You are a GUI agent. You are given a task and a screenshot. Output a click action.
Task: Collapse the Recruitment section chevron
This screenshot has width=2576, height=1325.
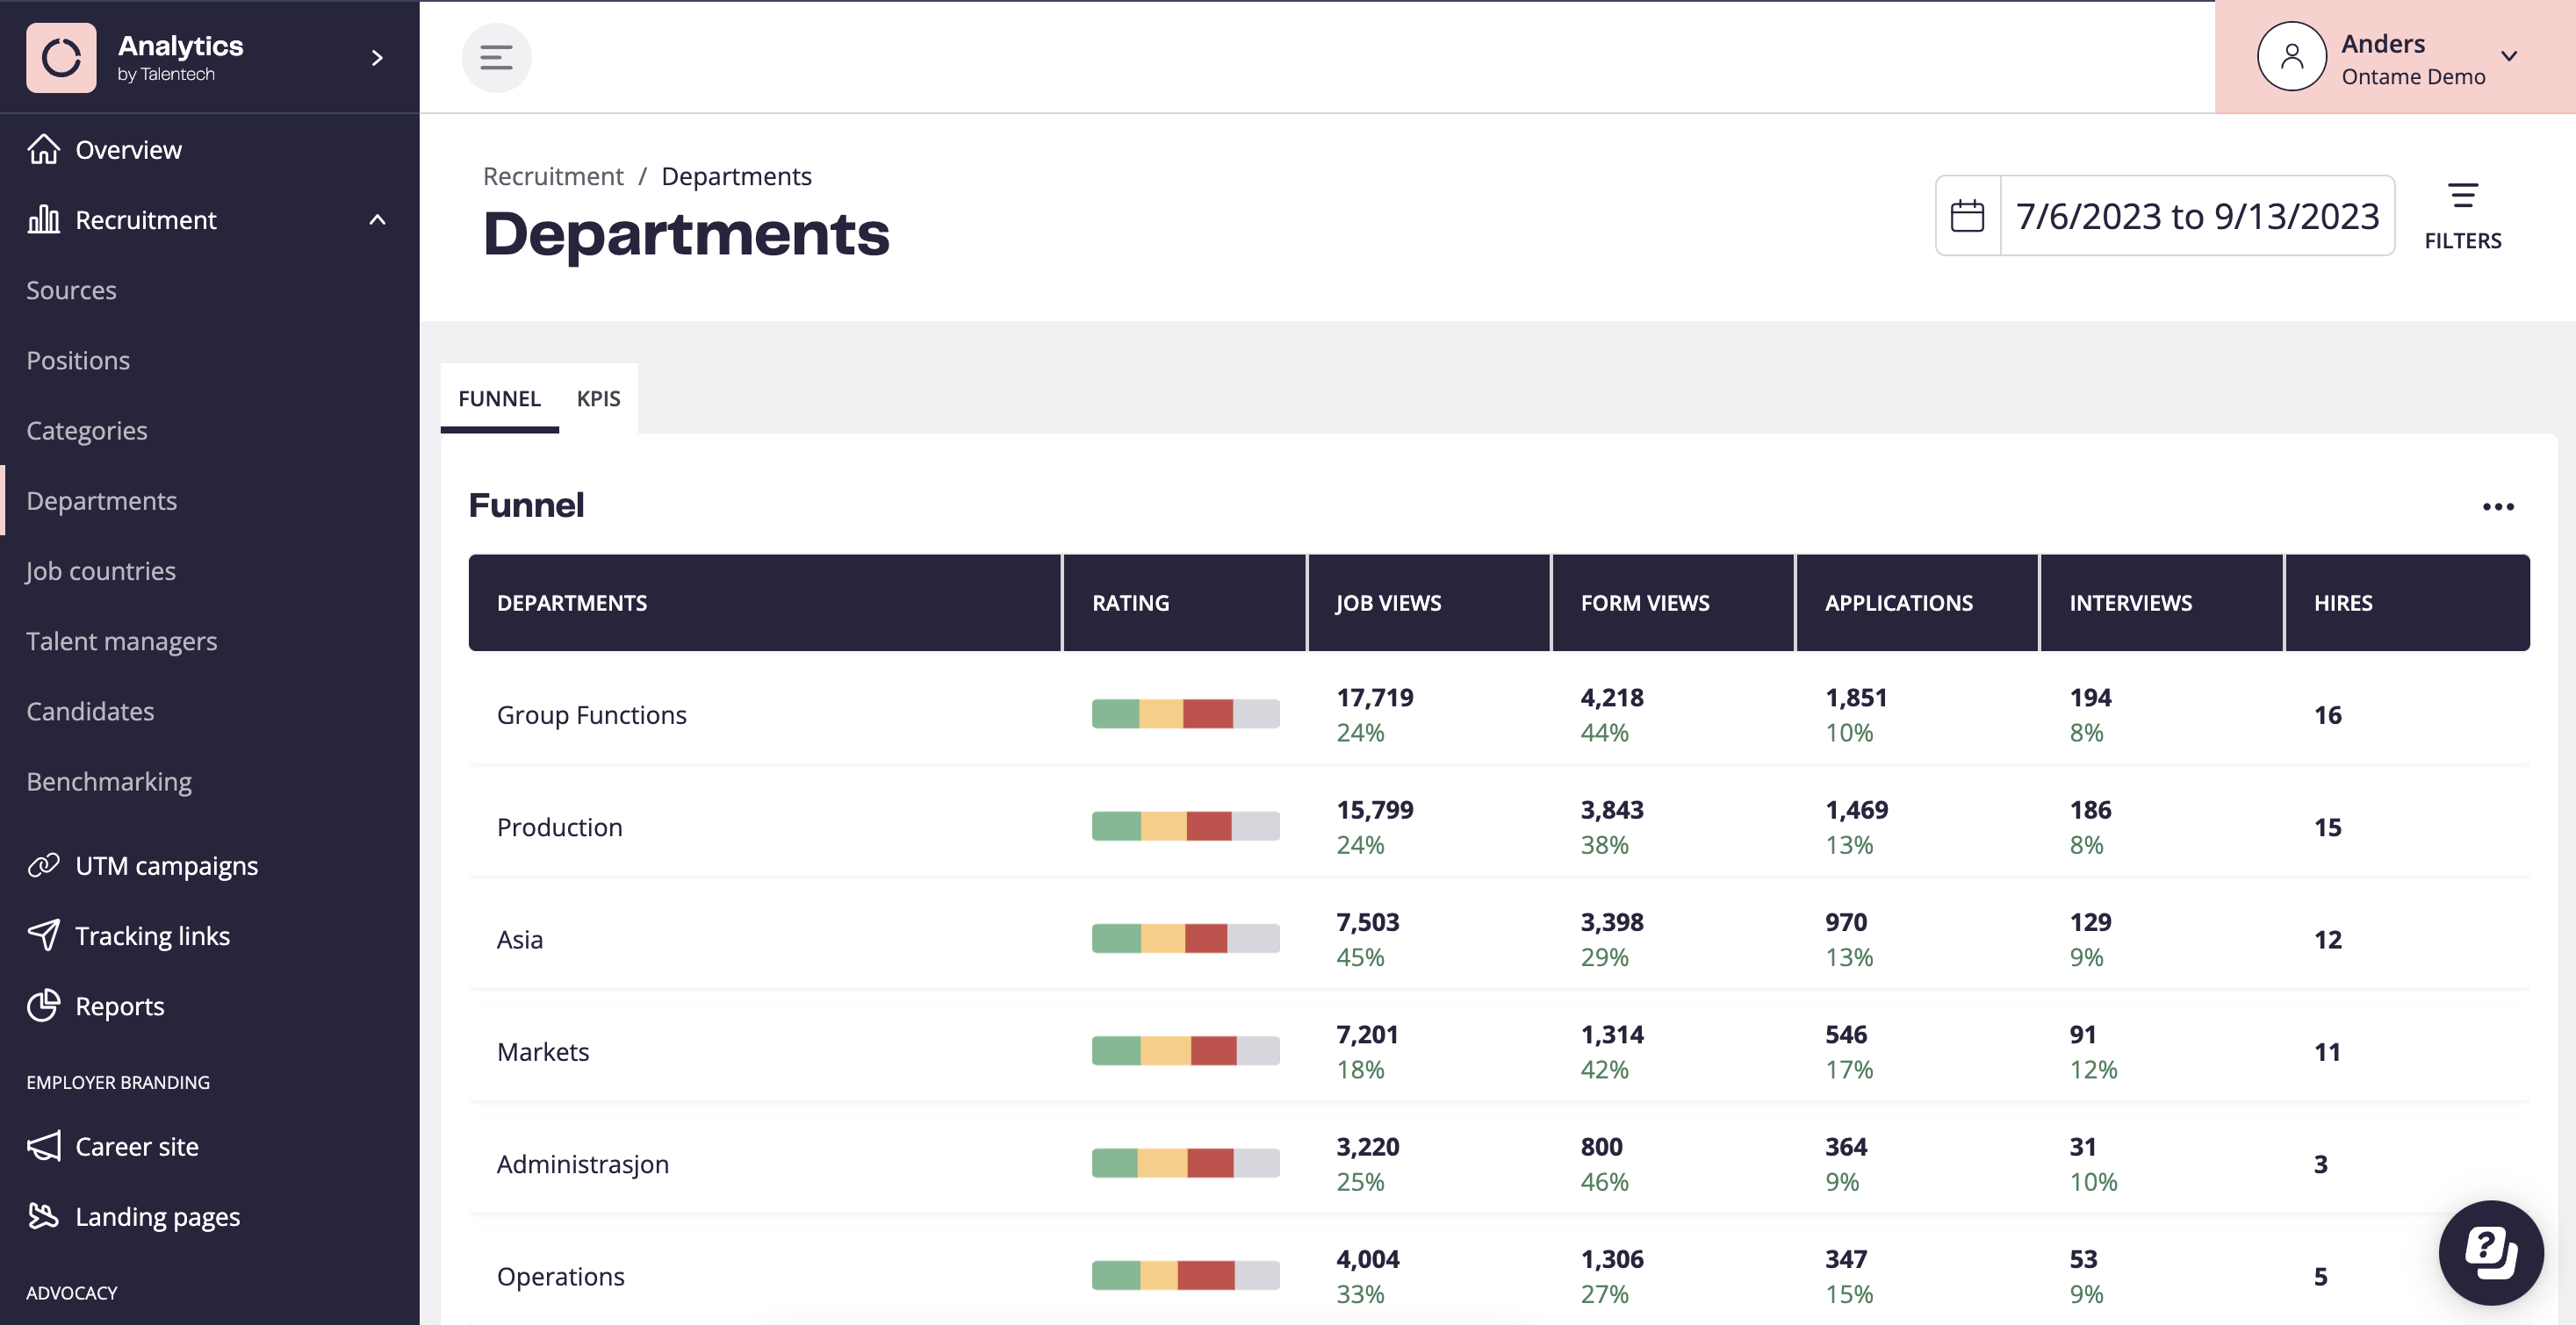(x=377, y=220)
